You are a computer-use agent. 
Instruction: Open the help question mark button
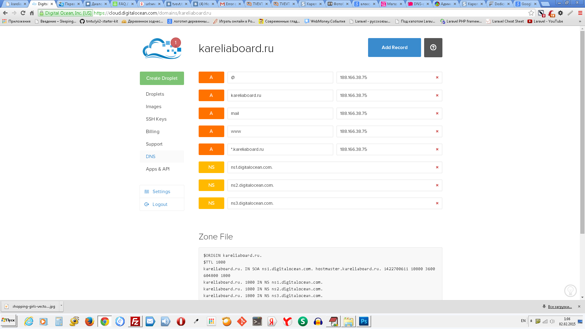click(433, 48)
